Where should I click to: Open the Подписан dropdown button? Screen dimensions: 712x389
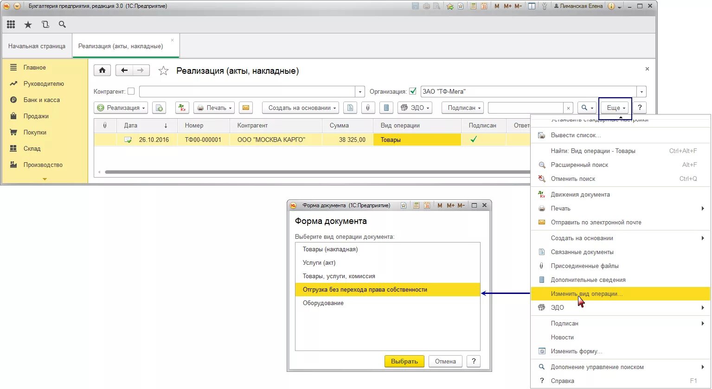[x=463, y=108]
